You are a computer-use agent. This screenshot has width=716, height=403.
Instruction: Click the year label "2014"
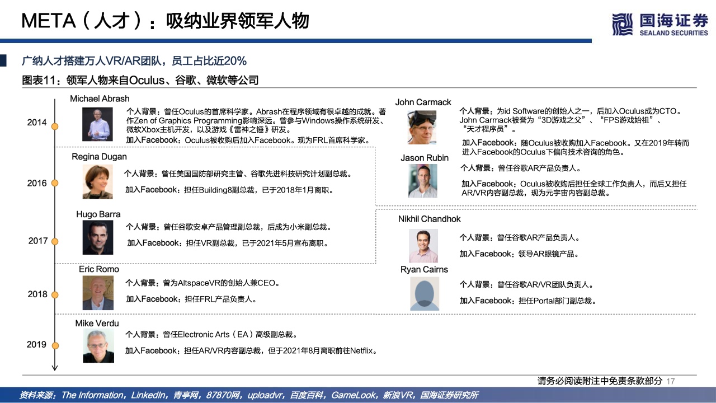(37, 123)
